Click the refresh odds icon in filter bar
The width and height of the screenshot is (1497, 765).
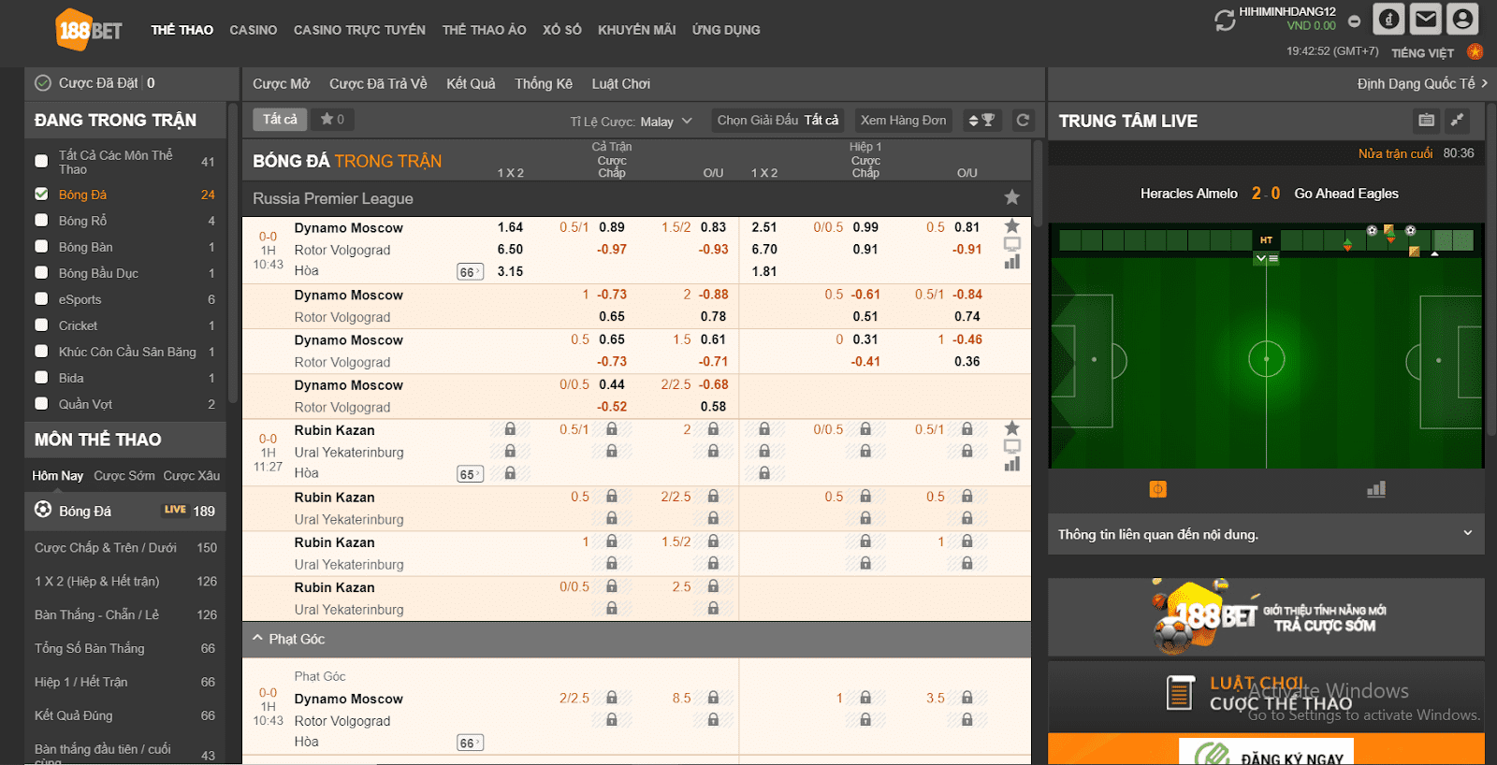[1023, 120]
